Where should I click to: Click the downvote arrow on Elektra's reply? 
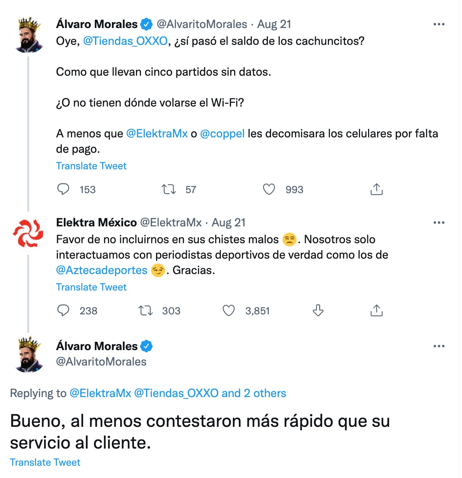[x=318, y=310]
